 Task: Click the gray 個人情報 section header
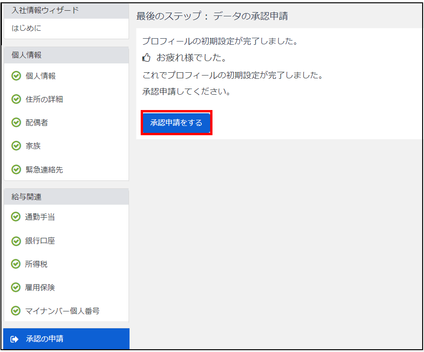click(27, 55)
